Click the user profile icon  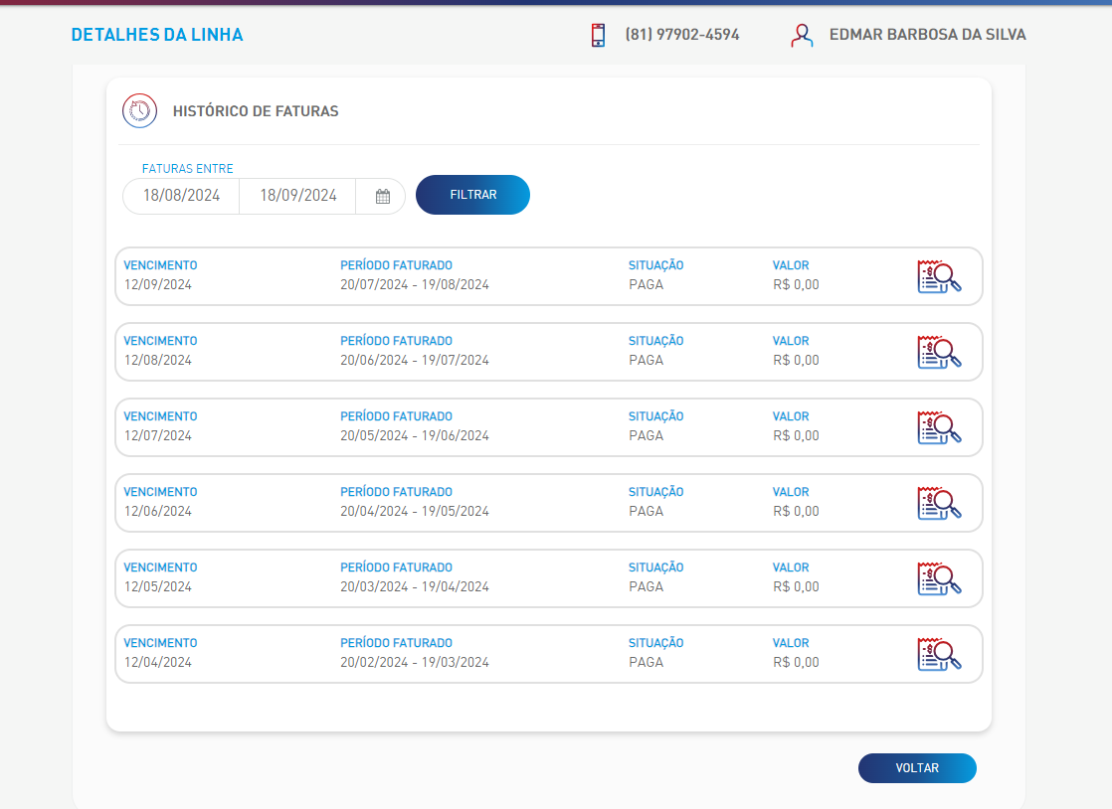(x=802, y=35)
